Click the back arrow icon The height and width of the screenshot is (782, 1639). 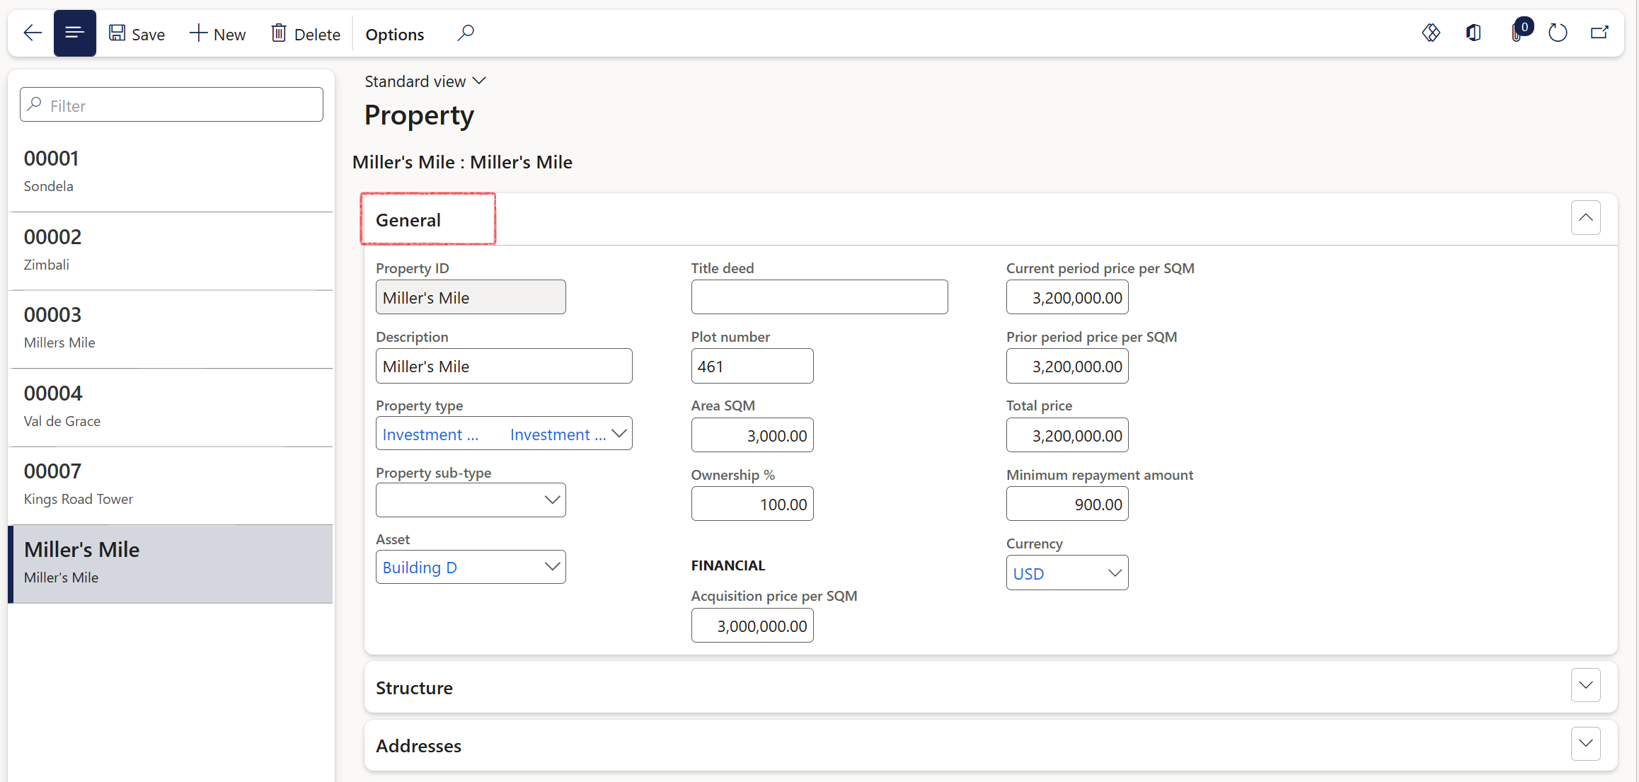[x=33, y=33]
